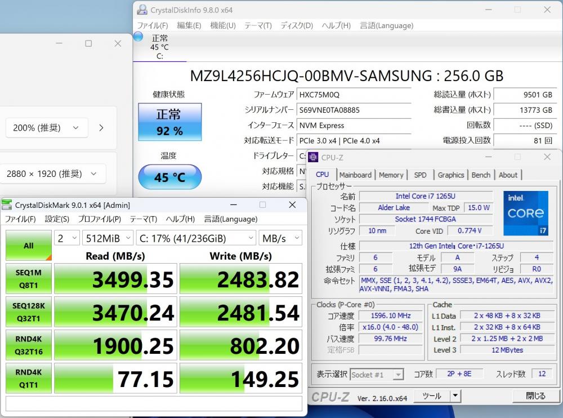Click the core speed value 1596.10 MHz
Image resolution: width=563 pixels, height=418 pixels.
[391, 315]
